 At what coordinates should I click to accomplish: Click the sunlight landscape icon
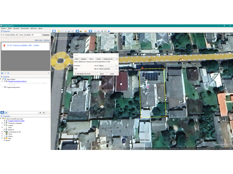tap(81, 31)
